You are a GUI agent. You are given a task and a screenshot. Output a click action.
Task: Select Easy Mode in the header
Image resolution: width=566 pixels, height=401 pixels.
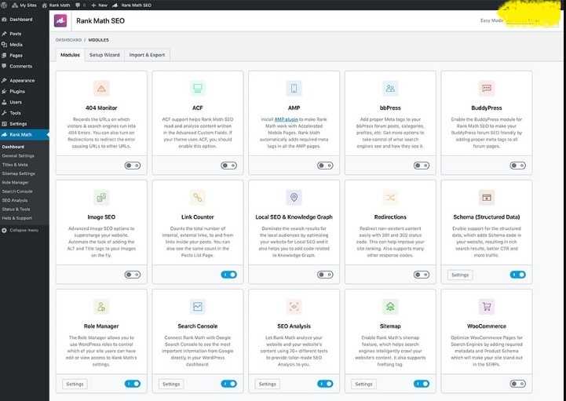pos(491,20)
